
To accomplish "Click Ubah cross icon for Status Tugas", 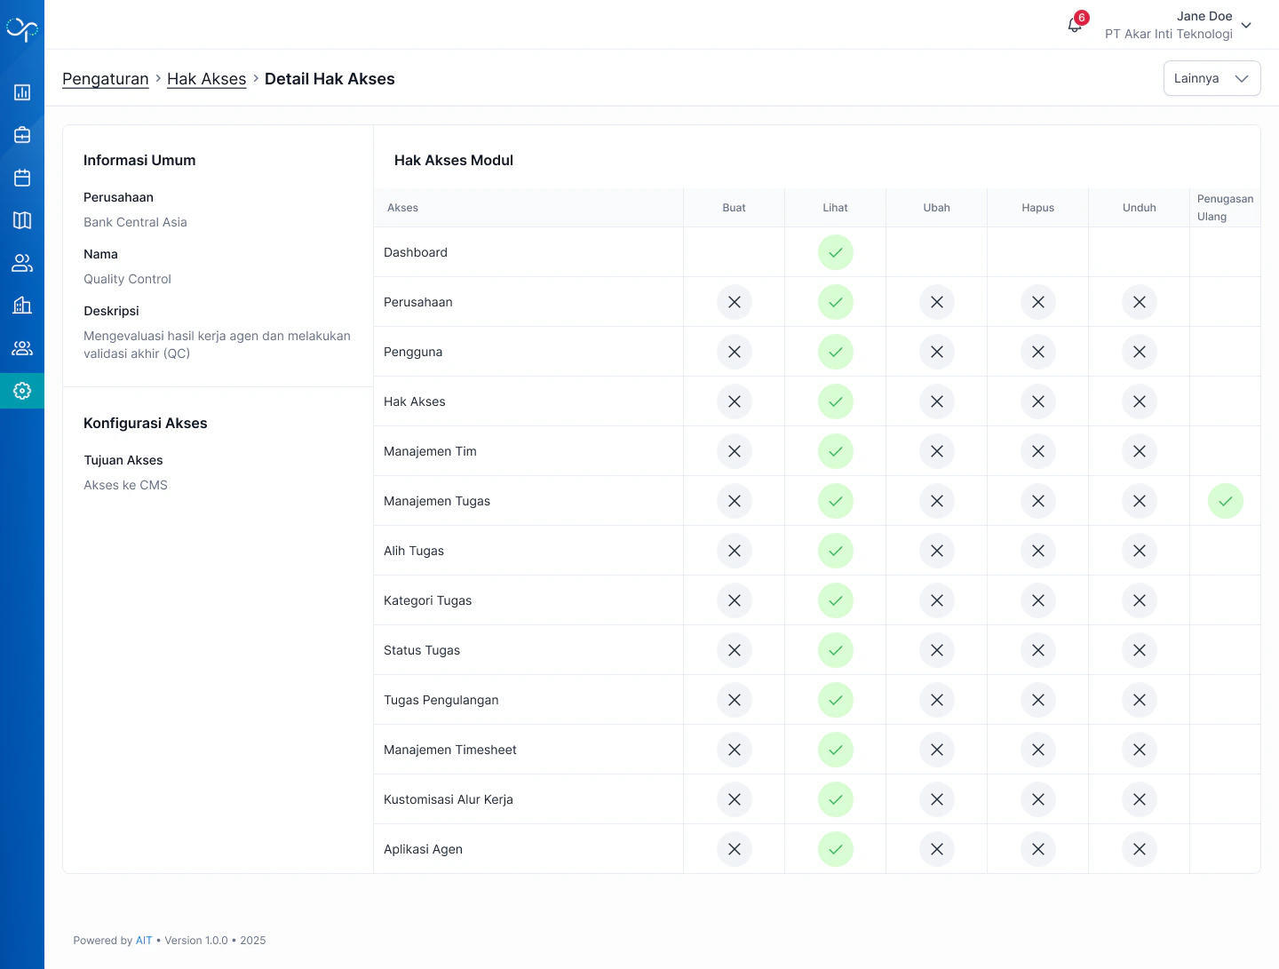I will 937,650.
